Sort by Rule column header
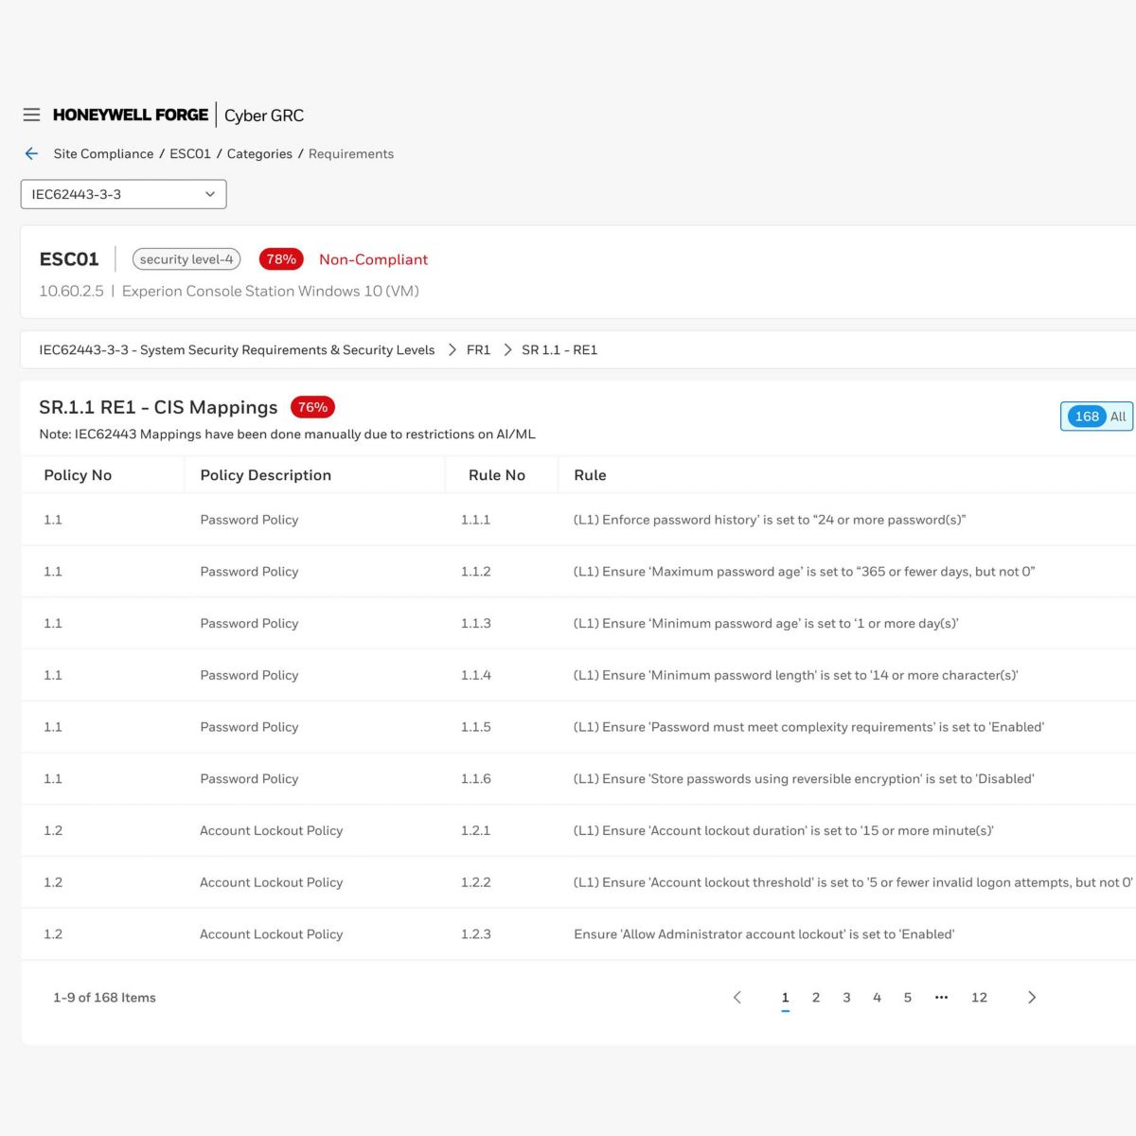Screen dimensions: 1136x1136 click(590, 475)
